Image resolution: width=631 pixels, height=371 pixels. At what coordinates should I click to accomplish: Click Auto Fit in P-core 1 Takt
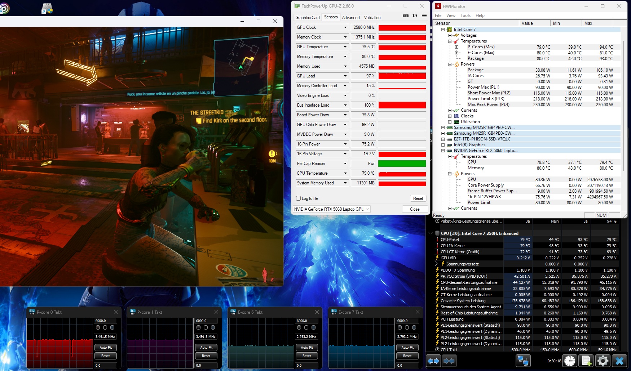click(x=206, y=348)
